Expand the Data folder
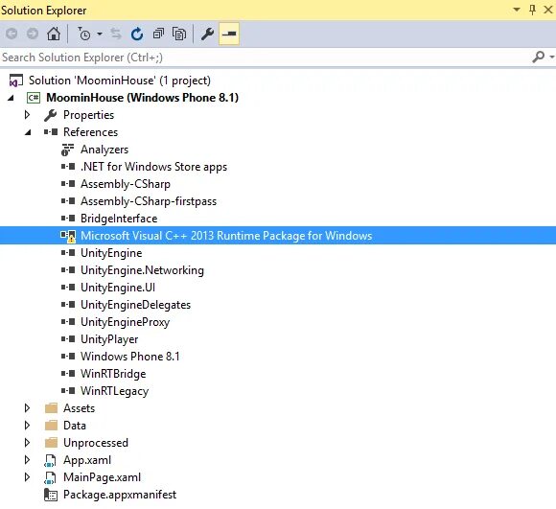This screenshot has width=556, height=509. 27,426
